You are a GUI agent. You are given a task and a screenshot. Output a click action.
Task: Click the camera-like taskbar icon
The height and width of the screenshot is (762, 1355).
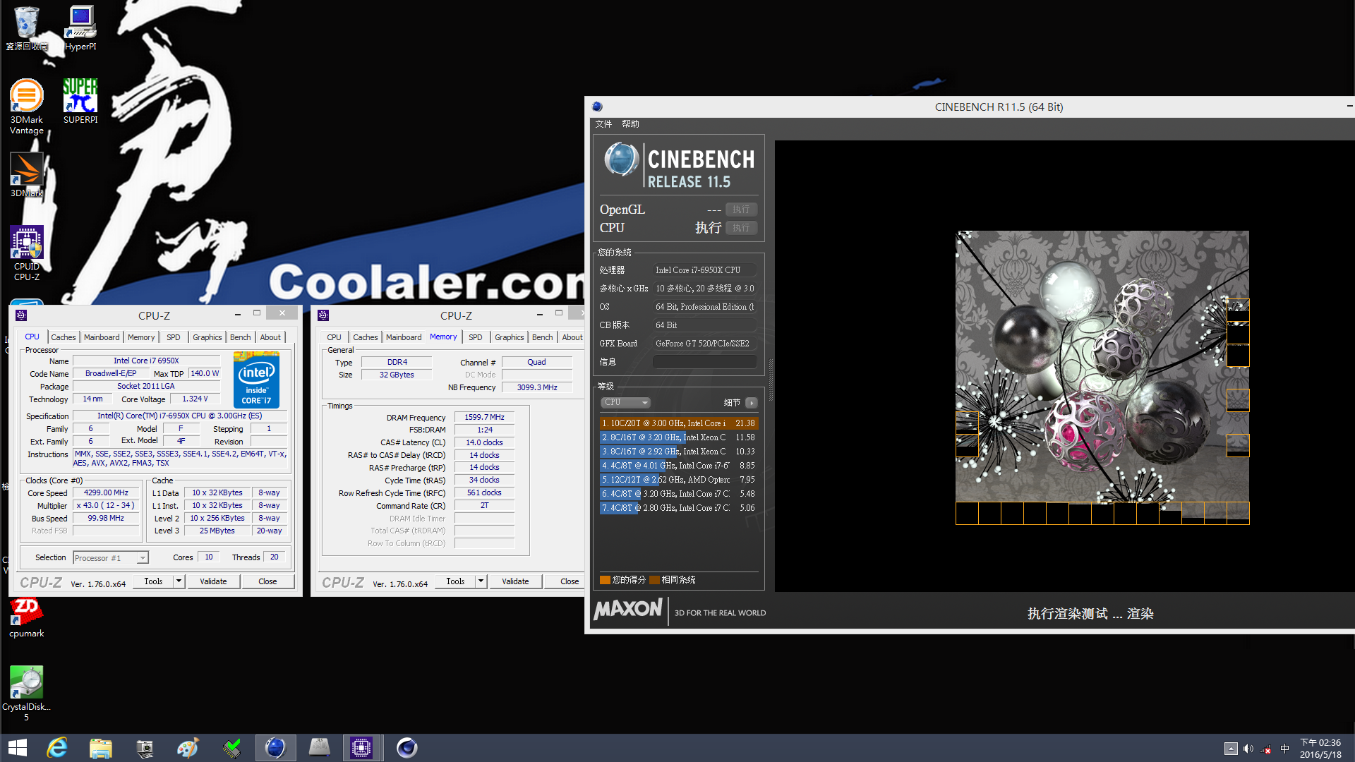coord(145,748)
